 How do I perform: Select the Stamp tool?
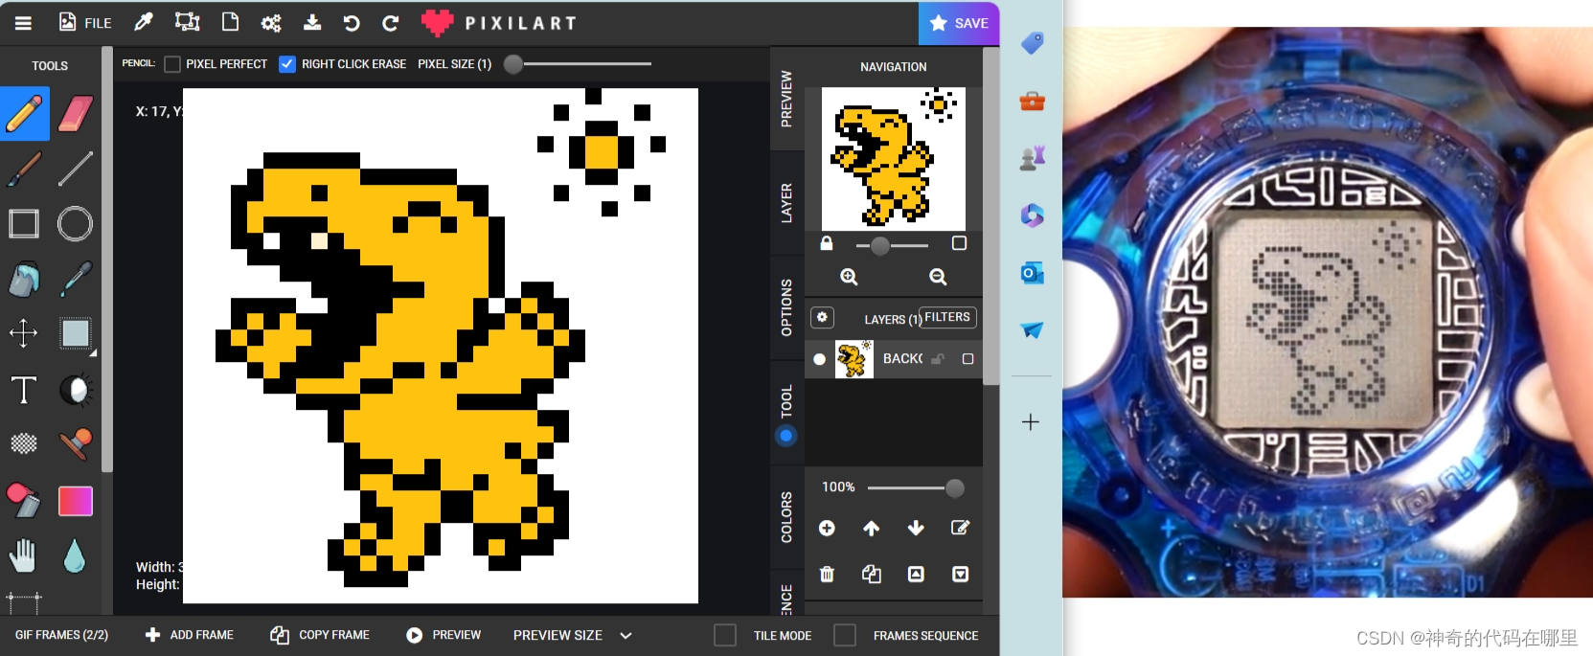[x=75, y=444]
